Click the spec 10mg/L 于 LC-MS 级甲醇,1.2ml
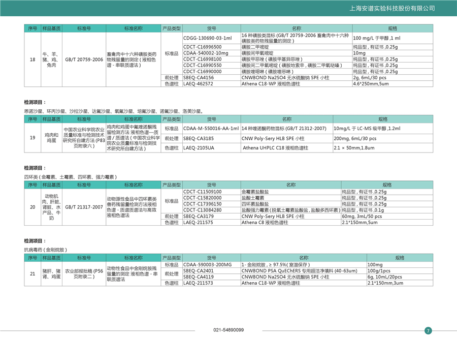457x337 pixels. point(367,129)
